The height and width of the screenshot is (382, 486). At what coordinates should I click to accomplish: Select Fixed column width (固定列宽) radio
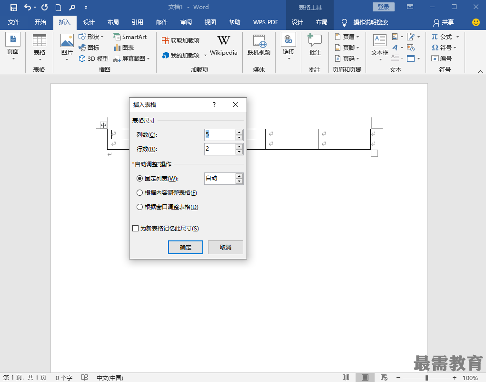[158, 179]
